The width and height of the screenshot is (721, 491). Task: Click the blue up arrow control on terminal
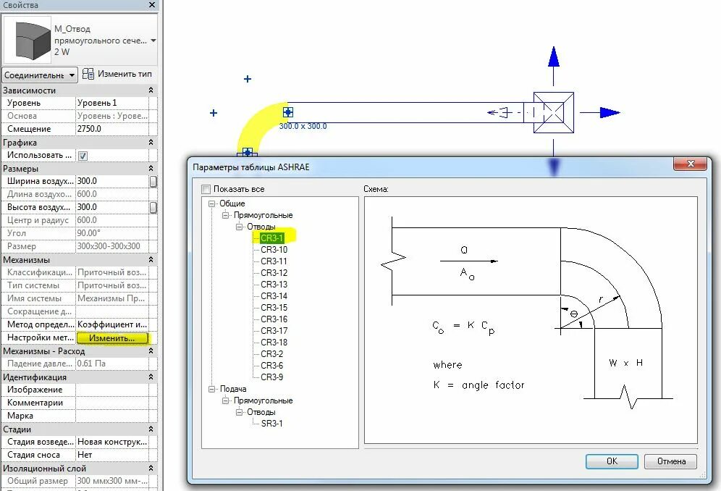554,56
